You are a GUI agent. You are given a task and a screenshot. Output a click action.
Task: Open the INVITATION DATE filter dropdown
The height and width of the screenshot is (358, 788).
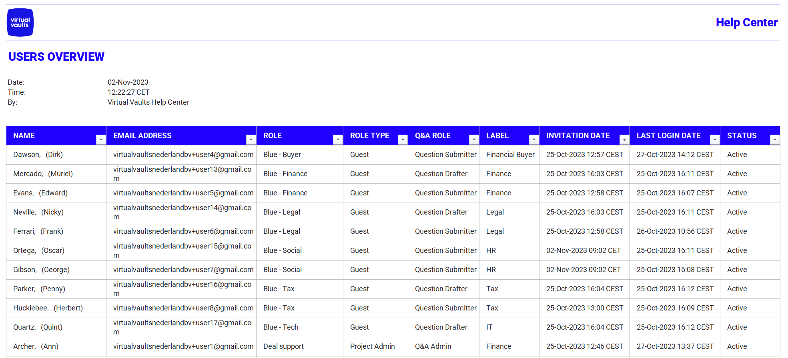pyautogui.click(x=624, y=139)
